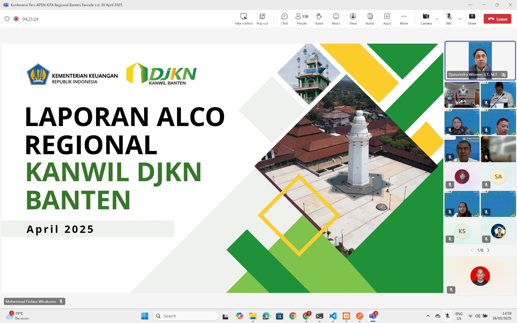
Task: Click the shield privacy icon
Action: [x=7, y=19]
